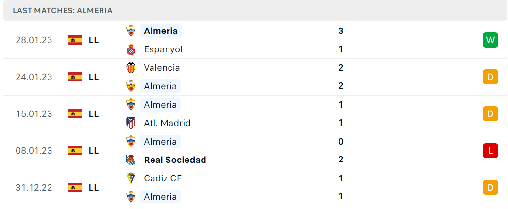
Task: Click the red L result badge
Action: coord(490,151)
